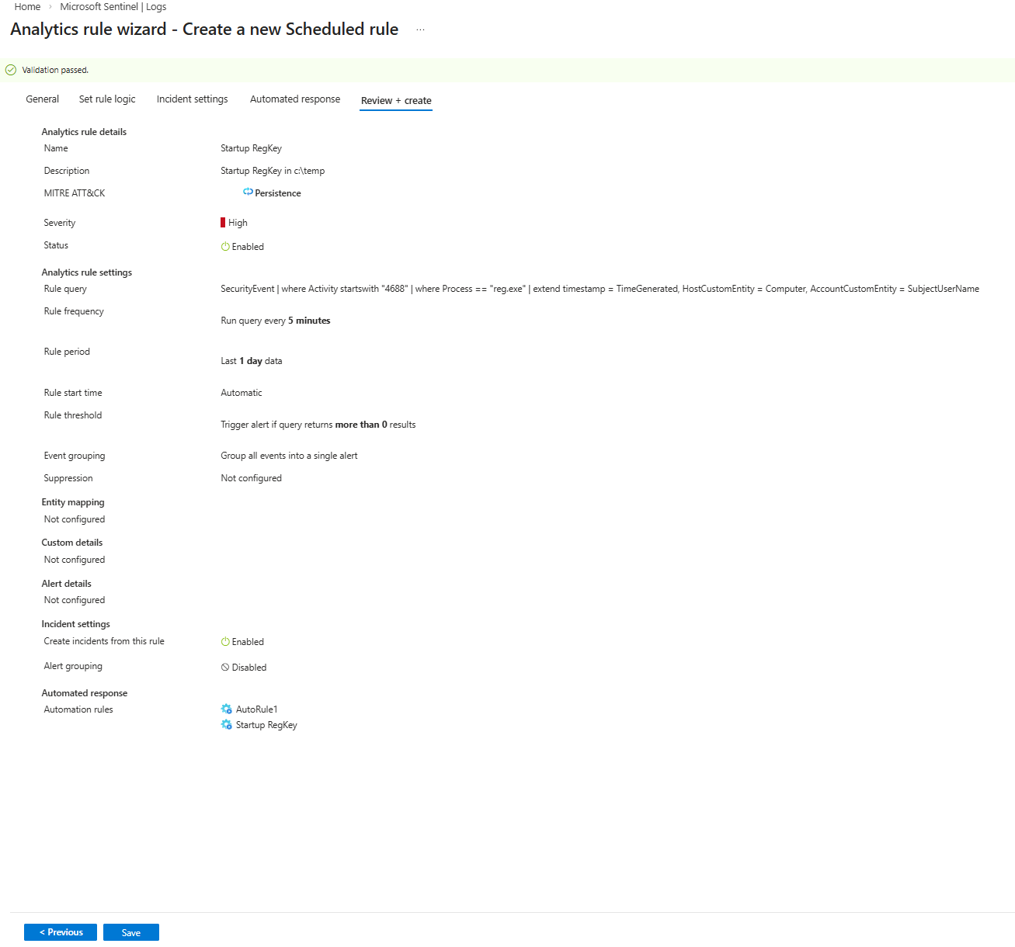Click the red High severity swatch
Viewport: 1015px width, 947px height.
[x=223, y=223]
